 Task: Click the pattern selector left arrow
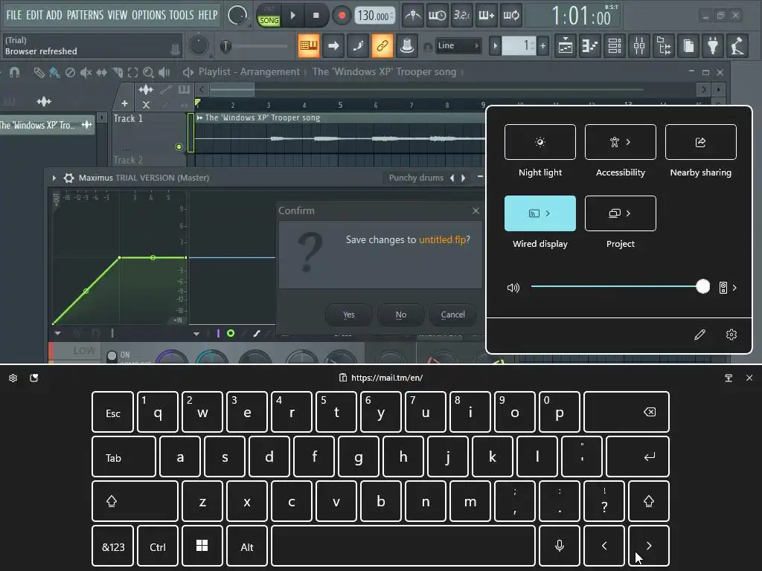coord(495,46)
